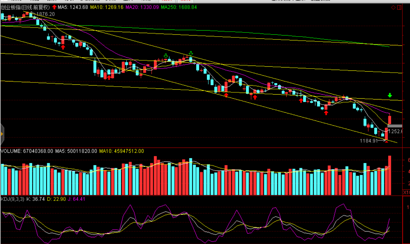
Task: Select the MA250 indicator label
Action: (179, 7)
